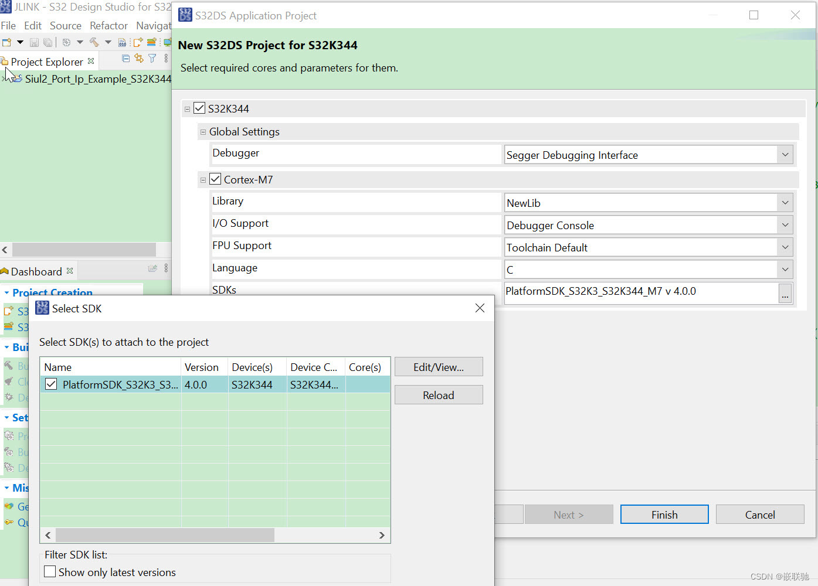Click the Edit/View... button

(x=439, y=367)
